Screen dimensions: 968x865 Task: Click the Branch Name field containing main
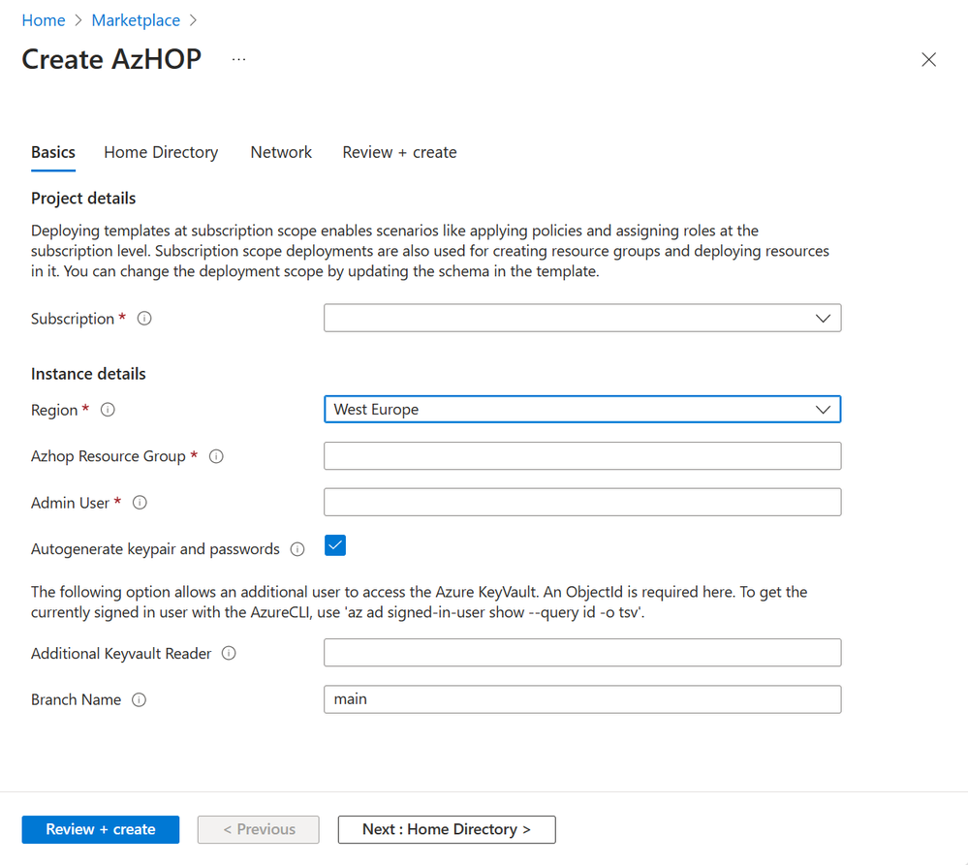[x=582, y=699]
